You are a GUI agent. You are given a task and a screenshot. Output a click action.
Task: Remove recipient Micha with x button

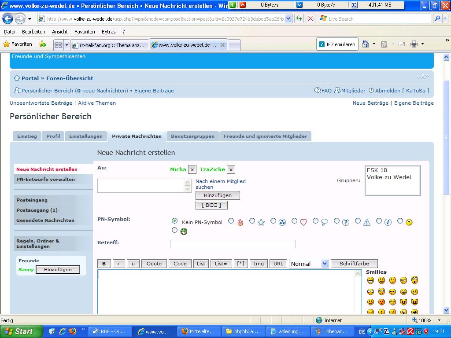(x=192, y=169)
